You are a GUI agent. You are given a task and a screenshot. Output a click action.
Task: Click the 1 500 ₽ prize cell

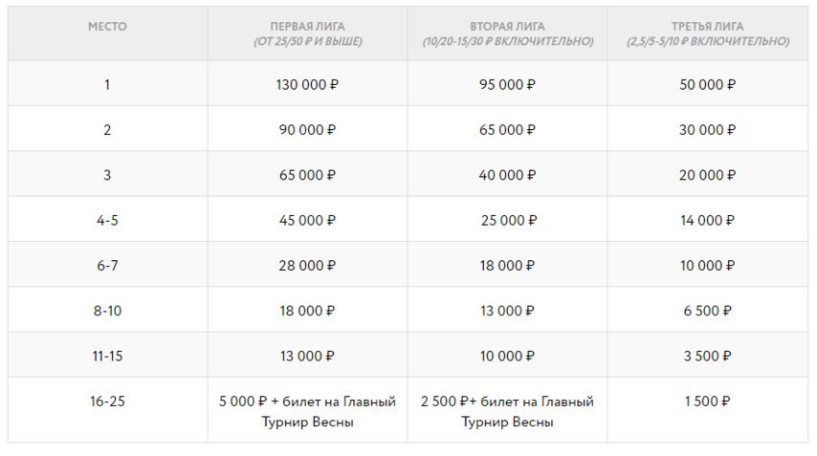(708, 402)
